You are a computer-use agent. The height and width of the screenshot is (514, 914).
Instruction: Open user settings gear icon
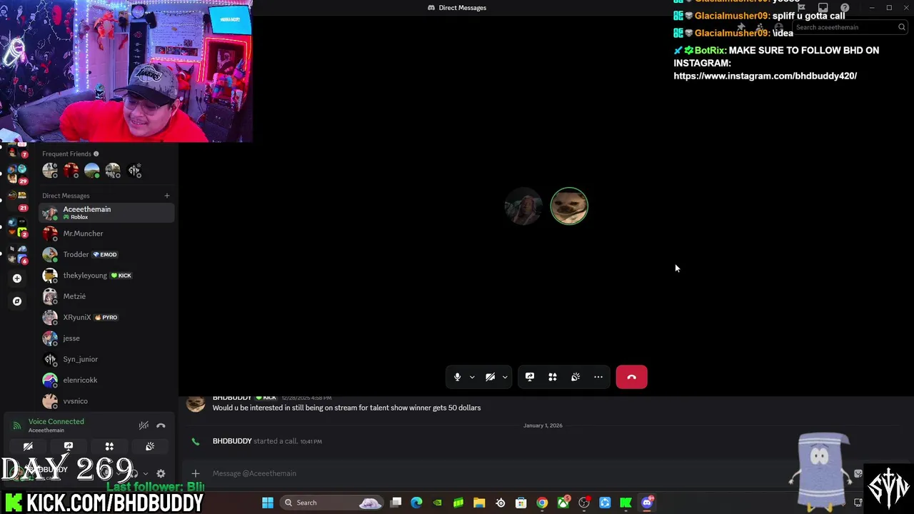tap(161, 473)
